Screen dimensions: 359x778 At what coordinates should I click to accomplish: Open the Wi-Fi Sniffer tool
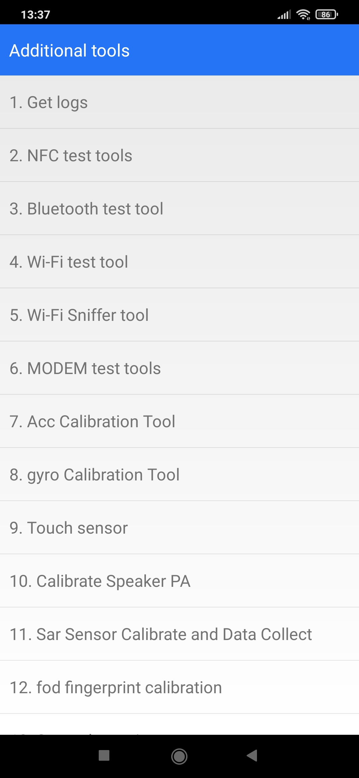pos(179,315)
